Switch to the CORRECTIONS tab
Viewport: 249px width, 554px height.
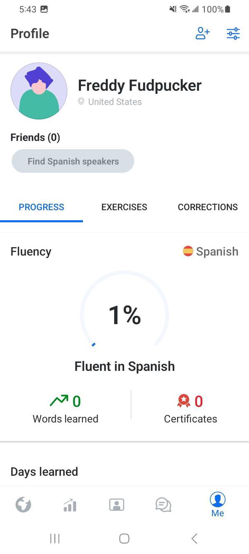click(207, 207)
